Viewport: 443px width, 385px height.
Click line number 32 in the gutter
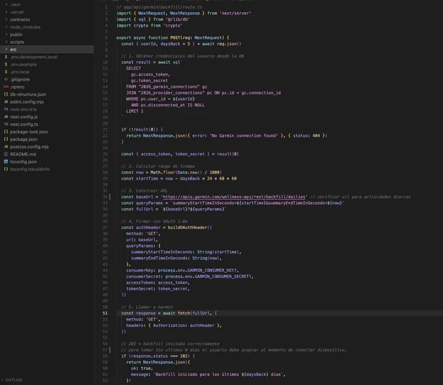click(x=105, y=197)
